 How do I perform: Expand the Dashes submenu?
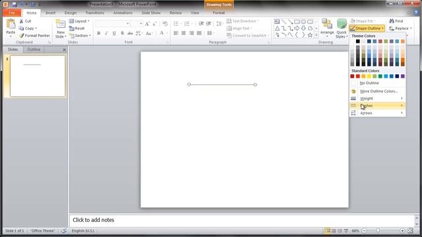click(x=377, y=106)
